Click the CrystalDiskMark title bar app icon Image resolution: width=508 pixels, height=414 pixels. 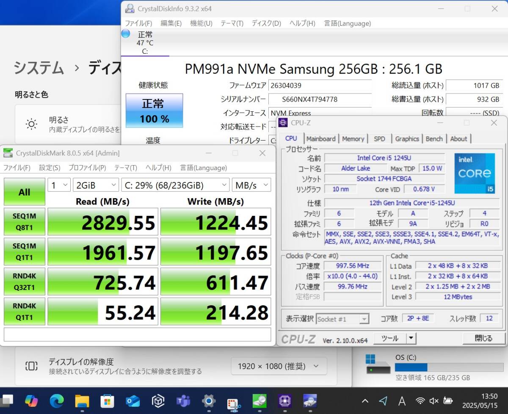tap(8, 153)
